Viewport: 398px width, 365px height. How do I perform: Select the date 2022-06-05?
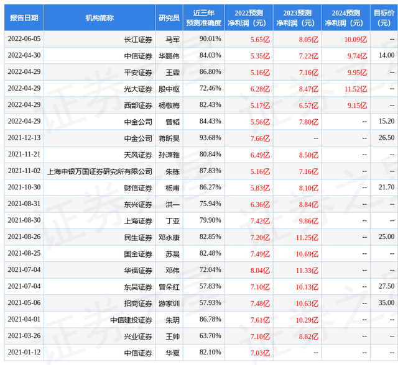[24, 38]
